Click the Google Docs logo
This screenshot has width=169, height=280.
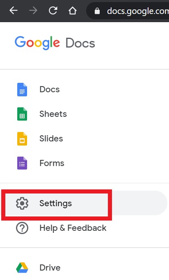tap(55, 43)
